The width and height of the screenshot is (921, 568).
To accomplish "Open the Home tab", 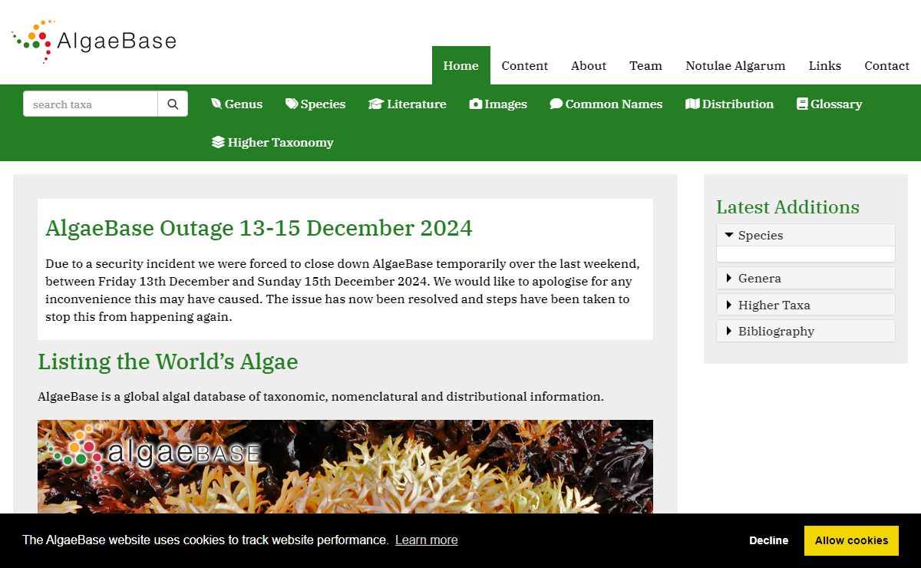I will point(460,65).
